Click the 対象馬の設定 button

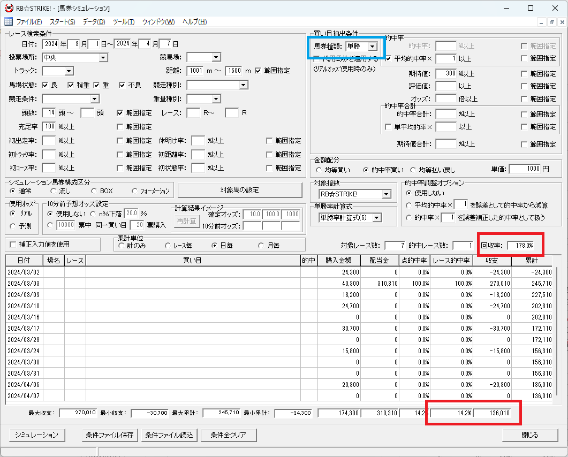click(240, 190)
